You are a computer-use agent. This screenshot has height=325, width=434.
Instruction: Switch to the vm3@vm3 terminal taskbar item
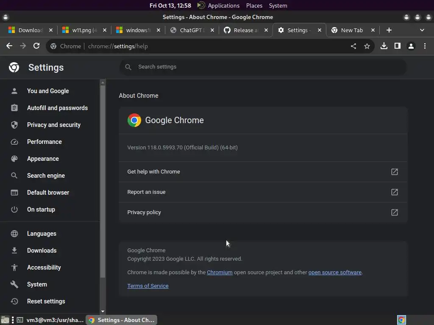[50, 320]
